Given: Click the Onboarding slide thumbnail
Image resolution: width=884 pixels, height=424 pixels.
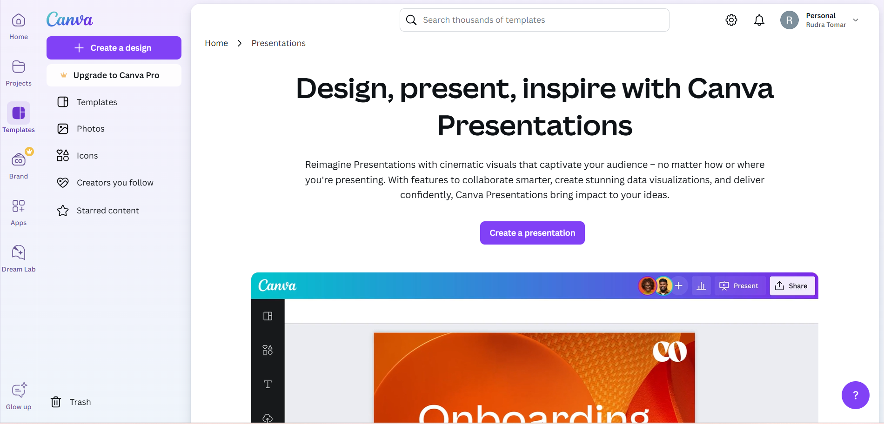Looking at the screenshot, I should coord(534,378).
